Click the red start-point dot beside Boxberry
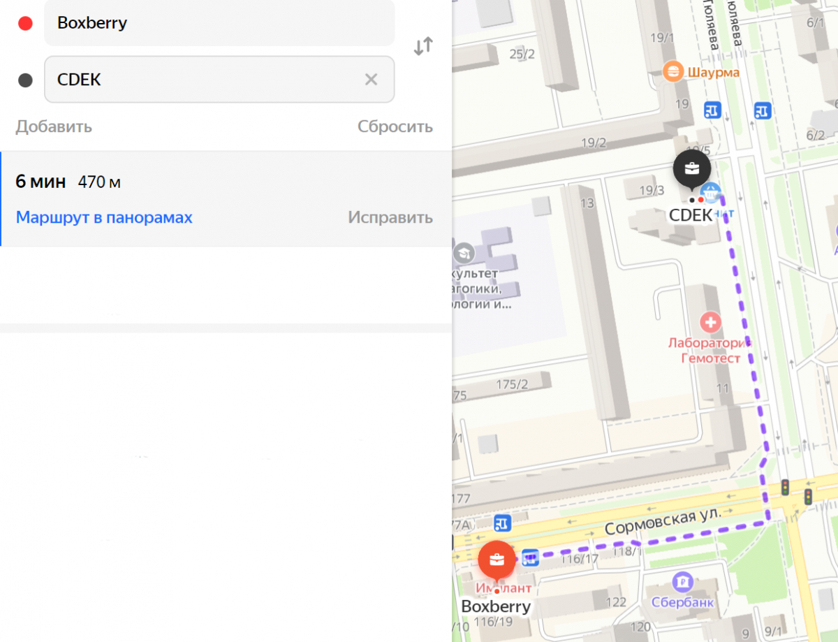838x642 pixels. [26, 23]
